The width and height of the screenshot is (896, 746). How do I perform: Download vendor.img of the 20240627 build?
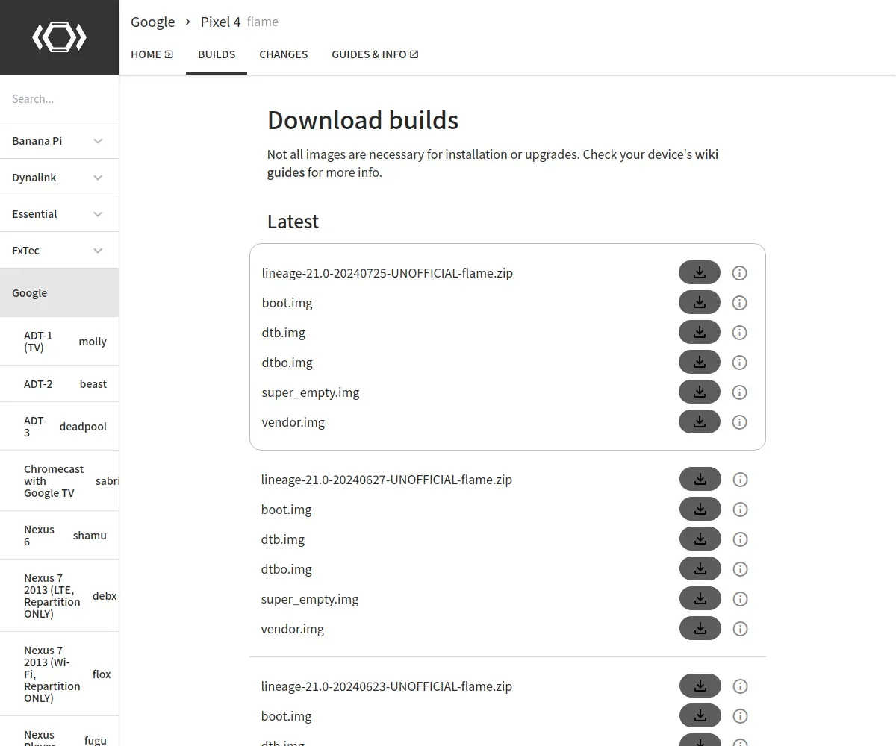click(700, 628)
